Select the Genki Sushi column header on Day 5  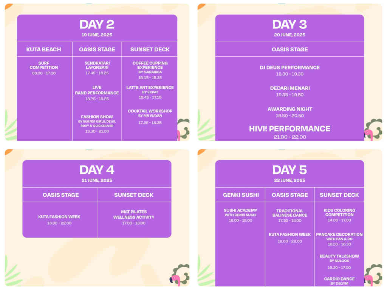(x=241, y=195)
